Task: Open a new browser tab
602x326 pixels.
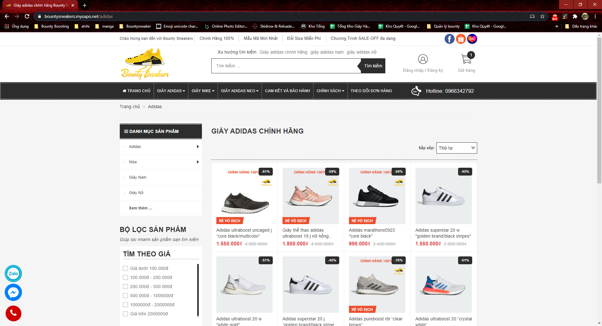Action: [x=84, y=5]
